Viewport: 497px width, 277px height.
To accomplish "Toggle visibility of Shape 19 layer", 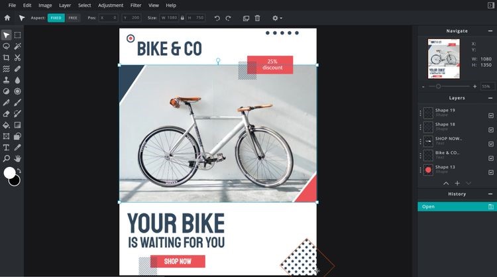I will (490, 116).
